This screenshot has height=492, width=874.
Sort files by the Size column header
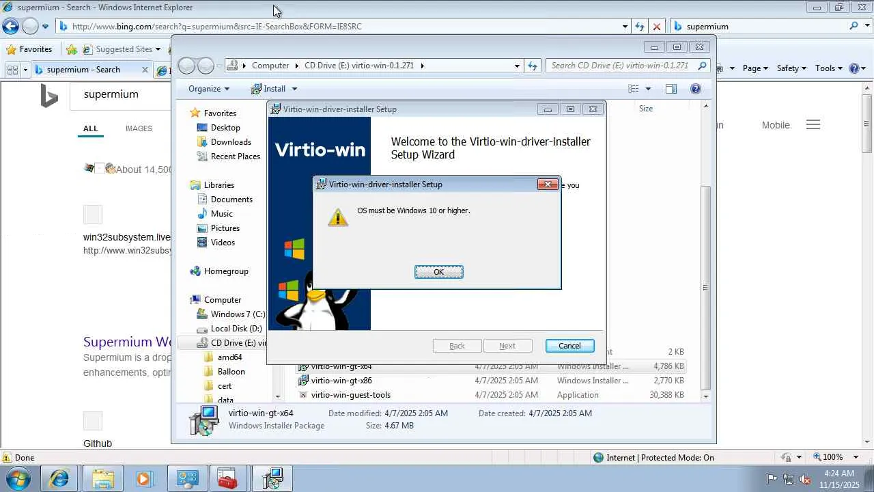pos(646,109)
